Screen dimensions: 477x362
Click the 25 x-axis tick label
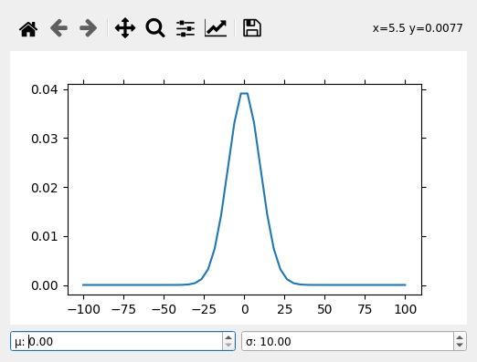pyautogui.click(x=285, y=309)
